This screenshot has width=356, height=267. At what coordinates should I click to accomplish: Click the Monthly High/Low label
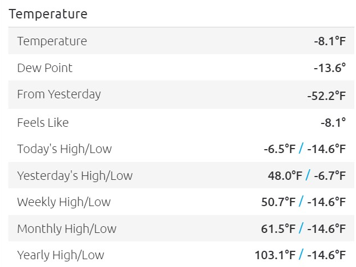[x=66, y=228]
